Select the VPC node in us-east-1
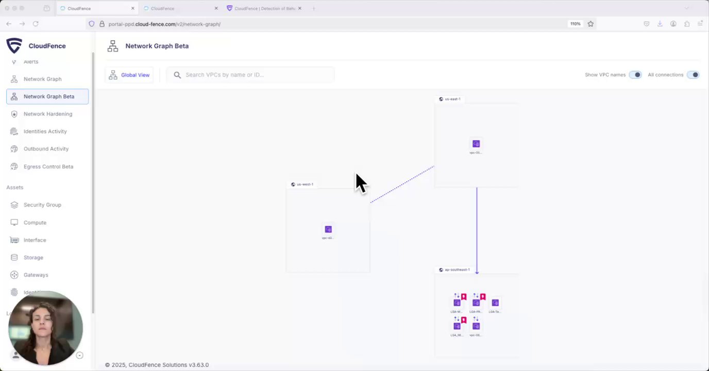The width and height of the screenshot is (709, 371). click(476, 144)
